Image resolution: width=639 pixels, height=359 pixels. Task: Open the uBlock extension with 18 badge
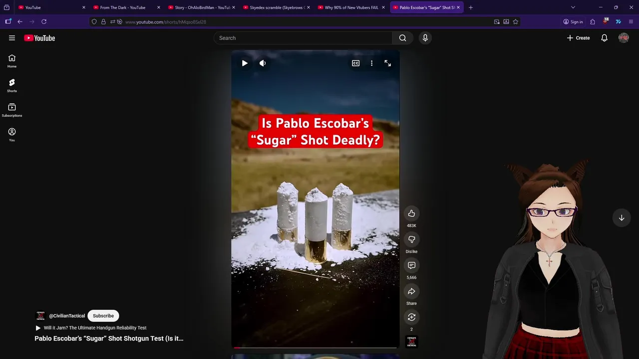605,21
